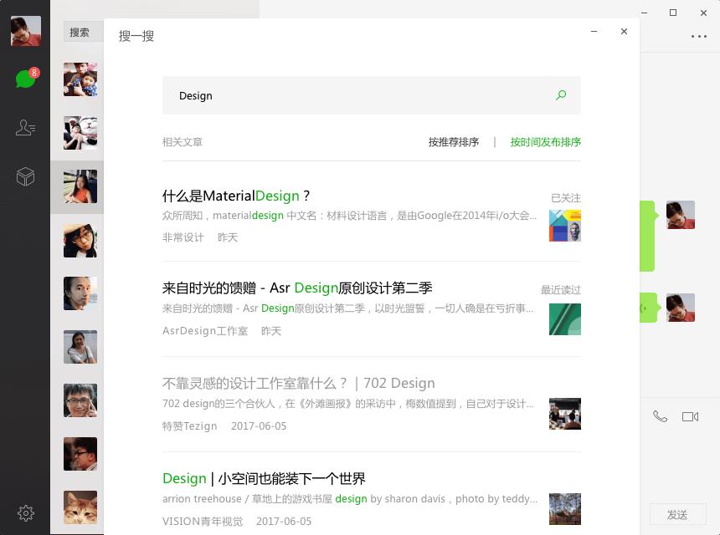Click green thumbnail of Asr Design article
This screenshot has width=720, height=535.
point(565,319)
